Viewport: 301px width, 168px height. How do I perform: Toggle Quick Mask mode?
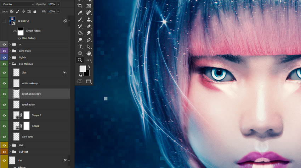click(80, 81)
